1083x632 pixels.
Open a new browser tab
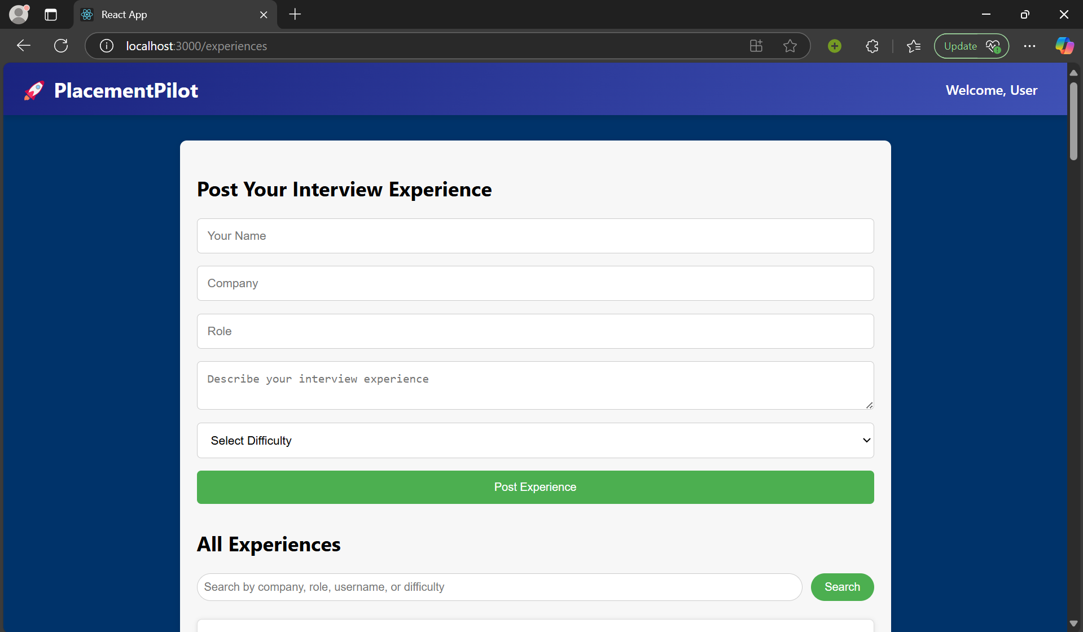(x=295, y=15)
